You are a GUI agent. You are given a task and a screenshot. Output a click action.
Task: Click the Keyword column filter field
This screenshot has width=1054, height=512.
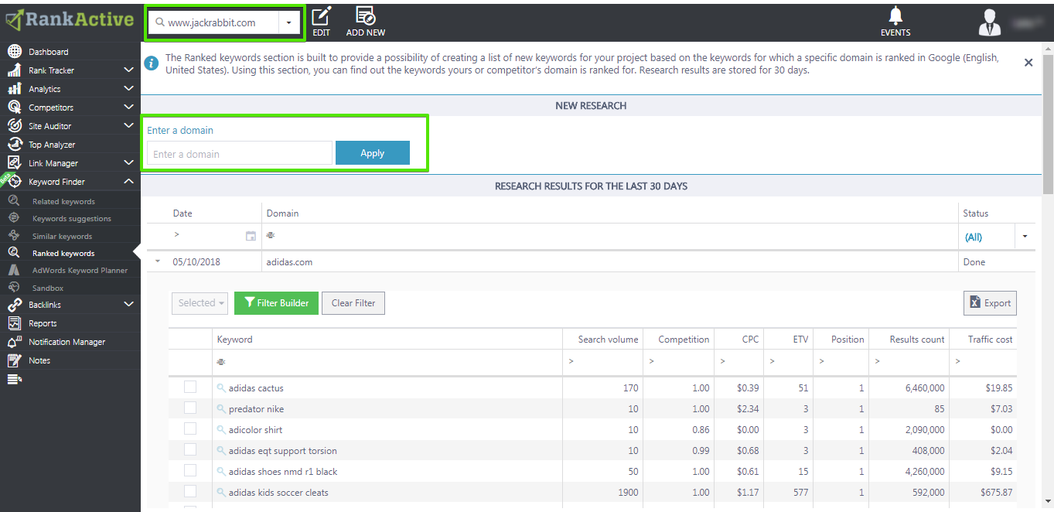tap(387, 361)
